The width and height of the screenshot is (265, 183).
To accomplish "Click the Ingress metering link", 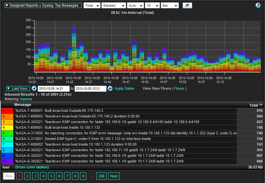I will (x=26, y=99).
